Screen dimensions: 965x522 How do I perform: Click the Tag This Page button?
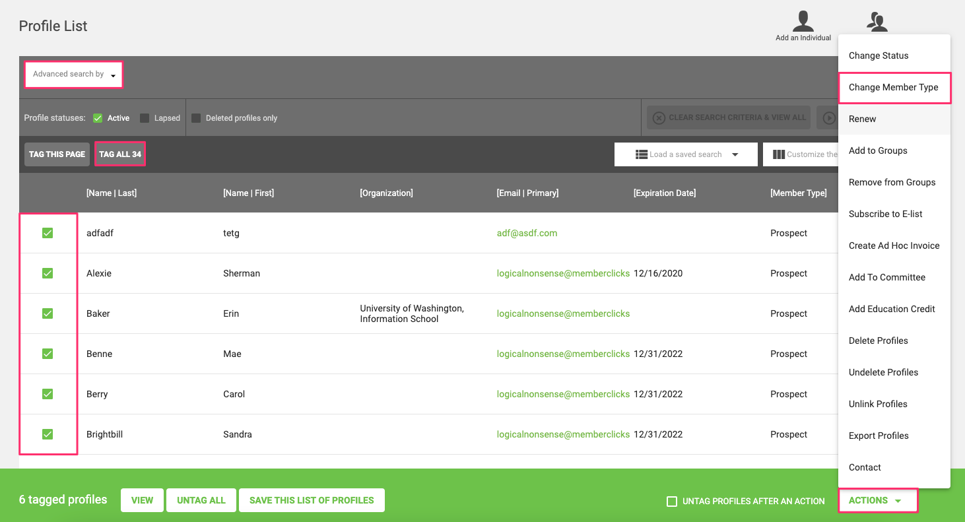click(57, 154)
